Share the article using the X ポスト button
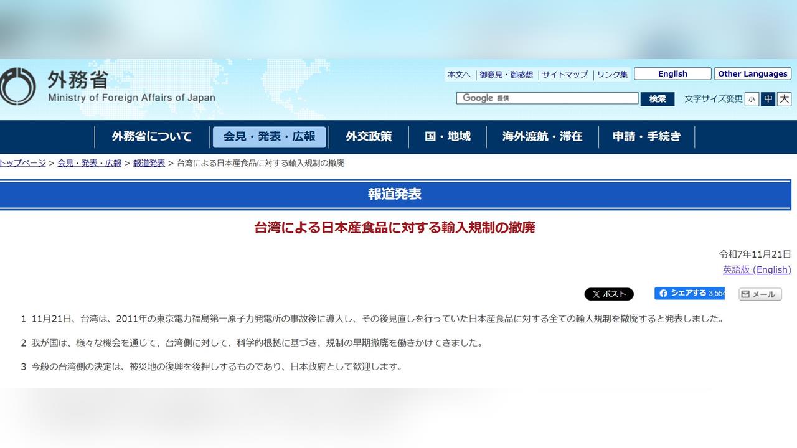This screenshot has height=448, width=797. (609, 294)
